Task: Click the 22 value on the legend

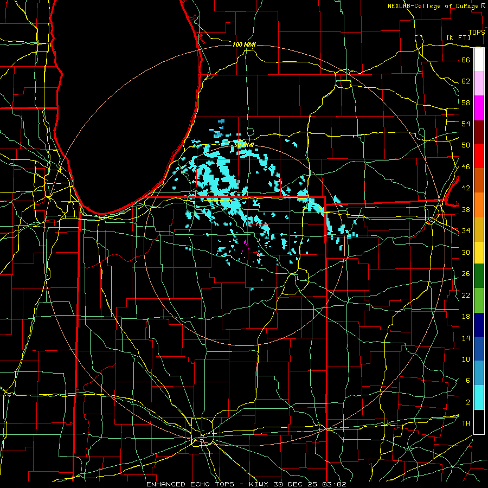Action: tap(466, 295)
